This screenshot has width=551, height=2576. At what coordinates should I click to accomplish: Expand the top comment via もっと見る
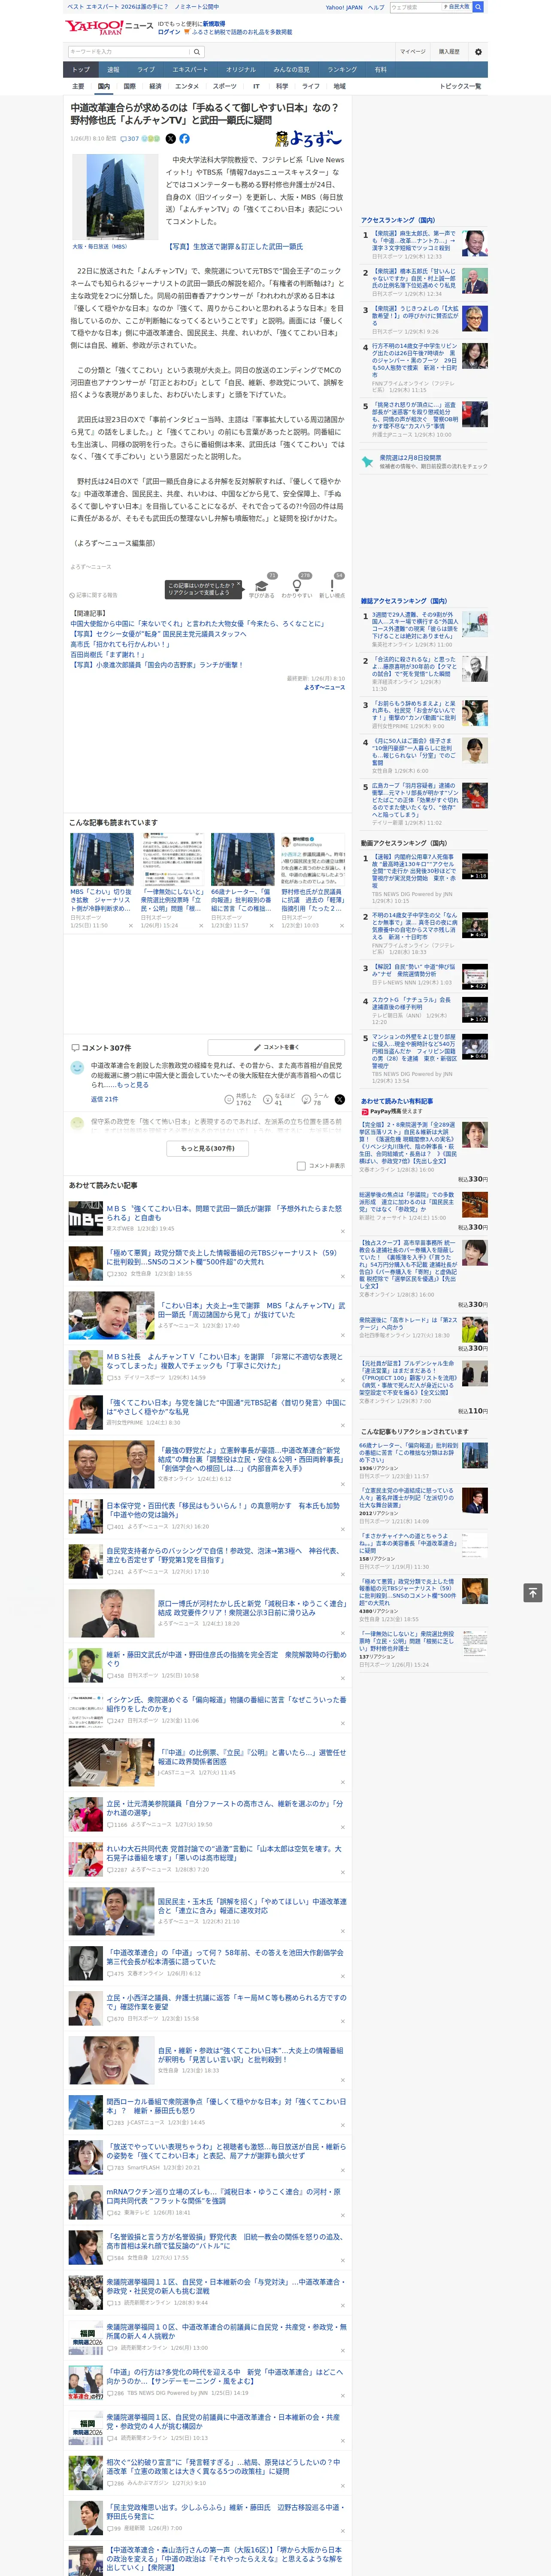coord(134,1084)
